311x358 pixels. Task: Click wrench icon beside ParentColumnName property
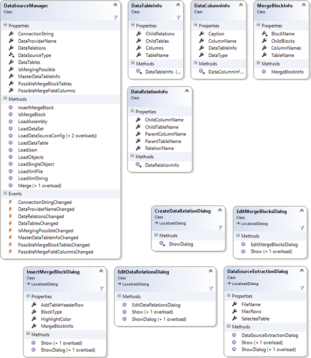[138, 134]
